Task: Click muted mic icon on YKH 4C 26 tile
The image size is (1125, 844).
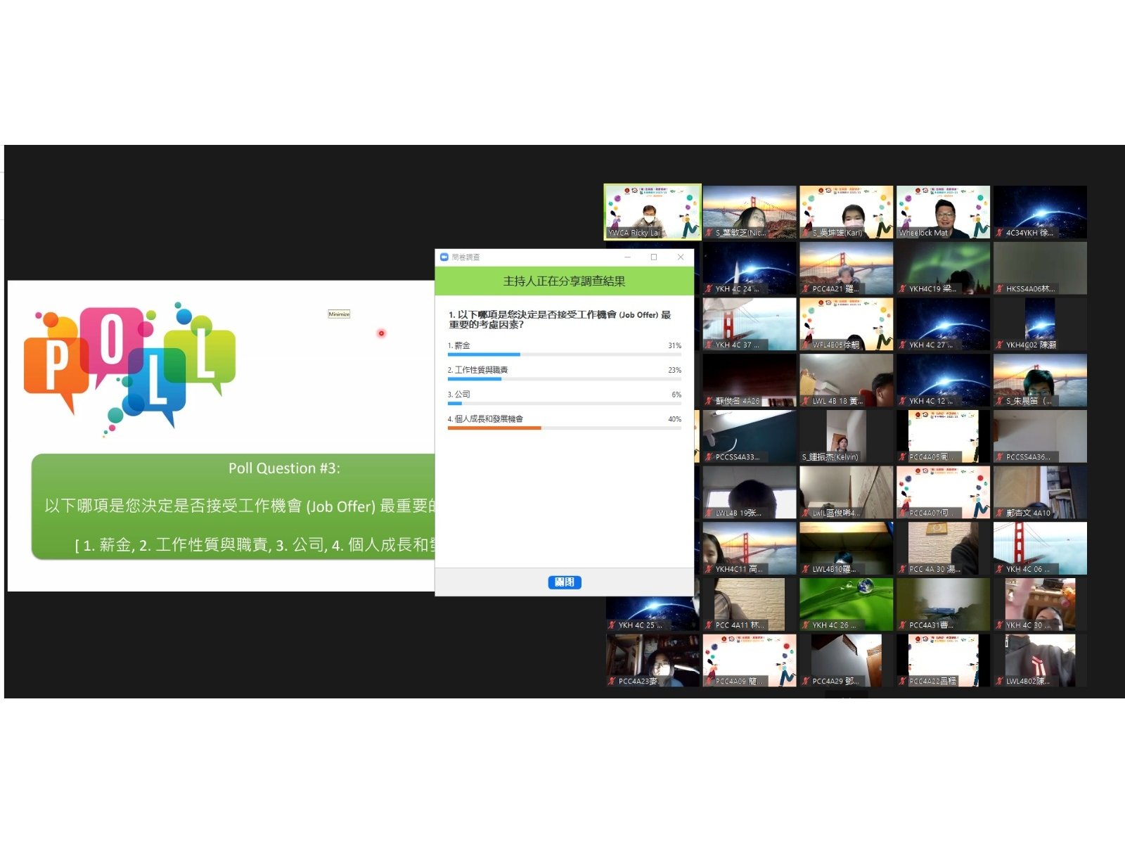Action: point(806,625)
